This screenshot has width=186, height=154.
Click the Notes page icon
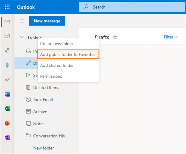click(28, 124)
